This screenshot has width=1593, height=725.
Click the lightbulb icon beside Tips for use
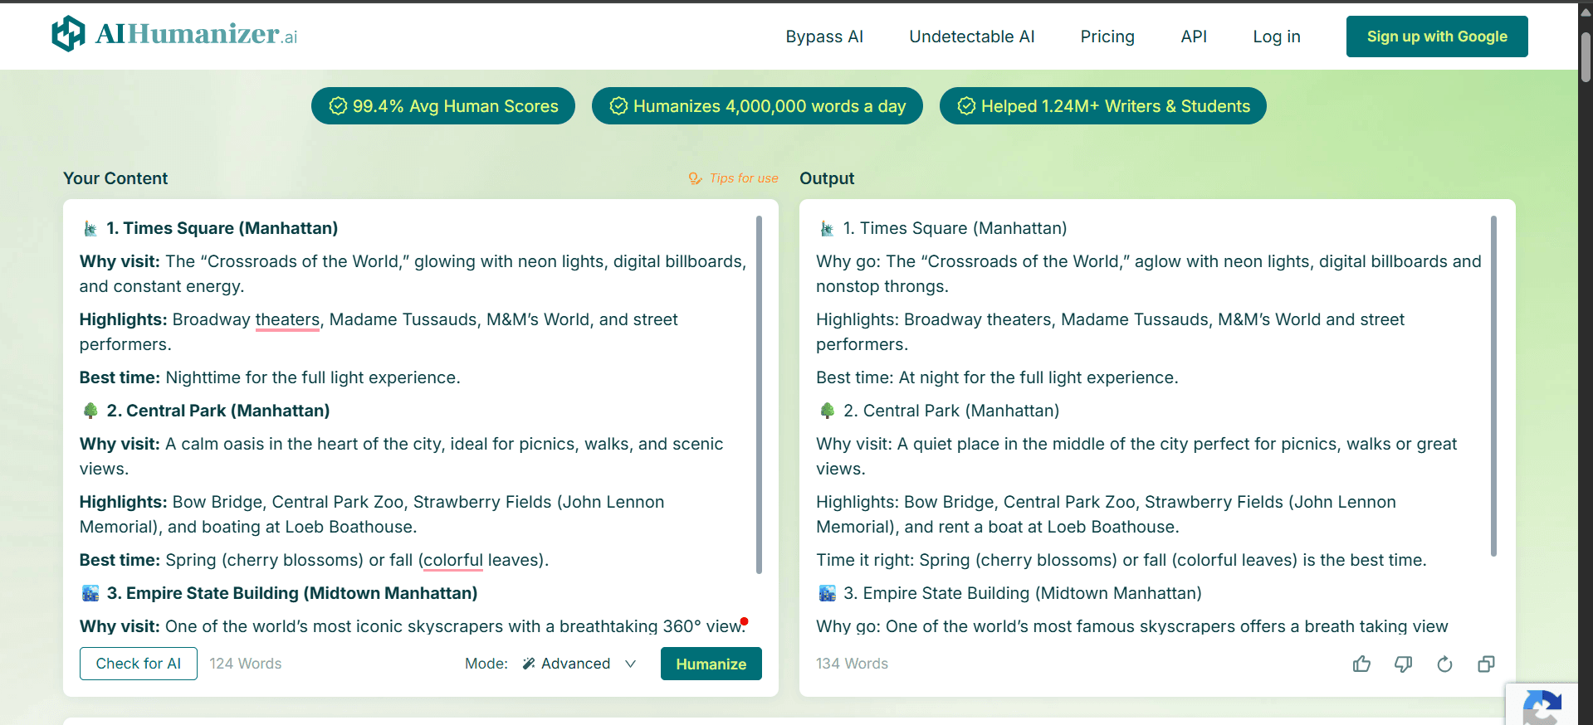pyautogui.click(x=695, y=178)
